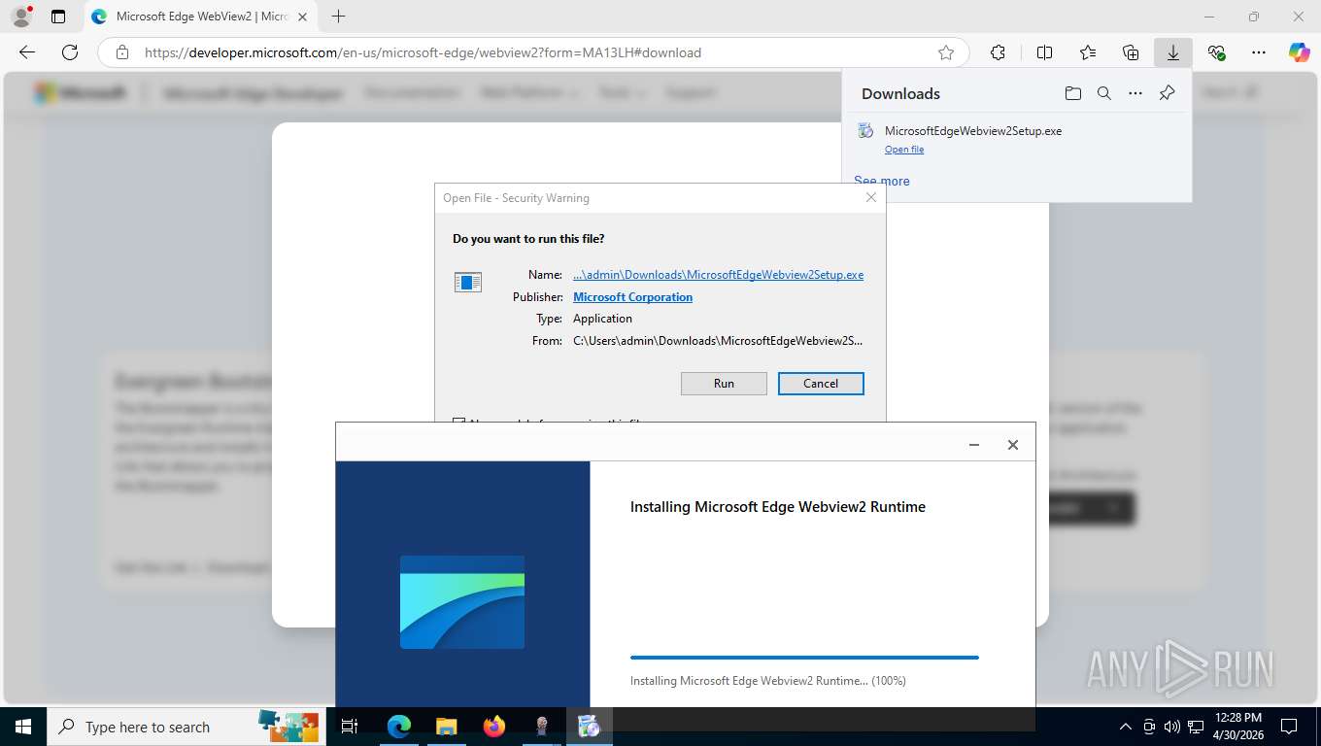
Task: Toggle the Downloads toolbar icon
Action: coord(1173,52)
